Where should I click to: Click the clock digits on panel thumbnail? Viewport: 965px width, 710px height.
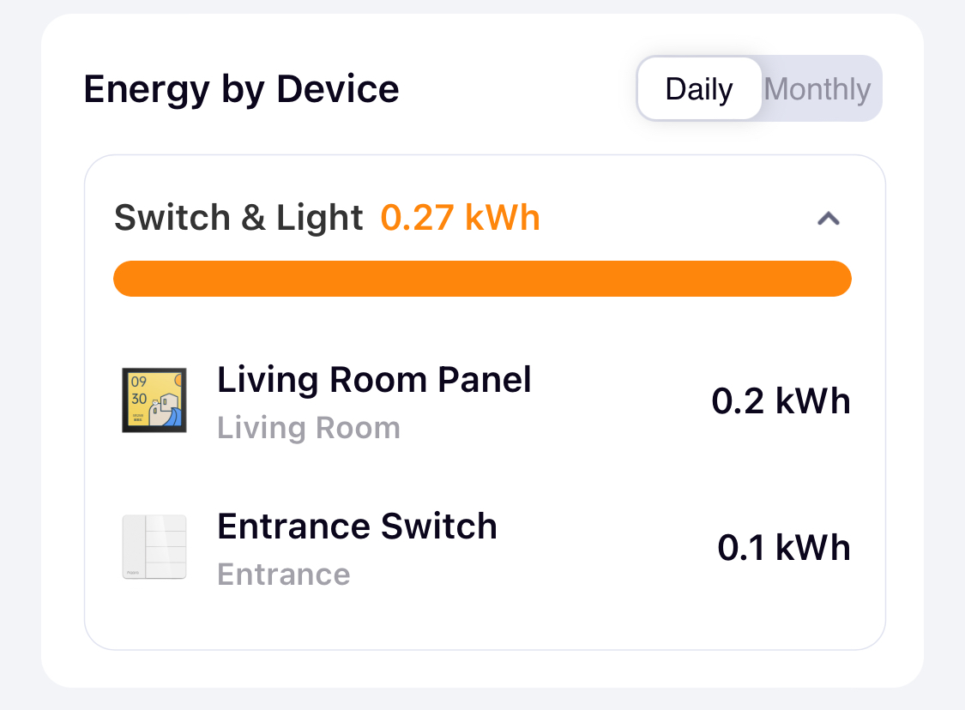coord(139,390)
